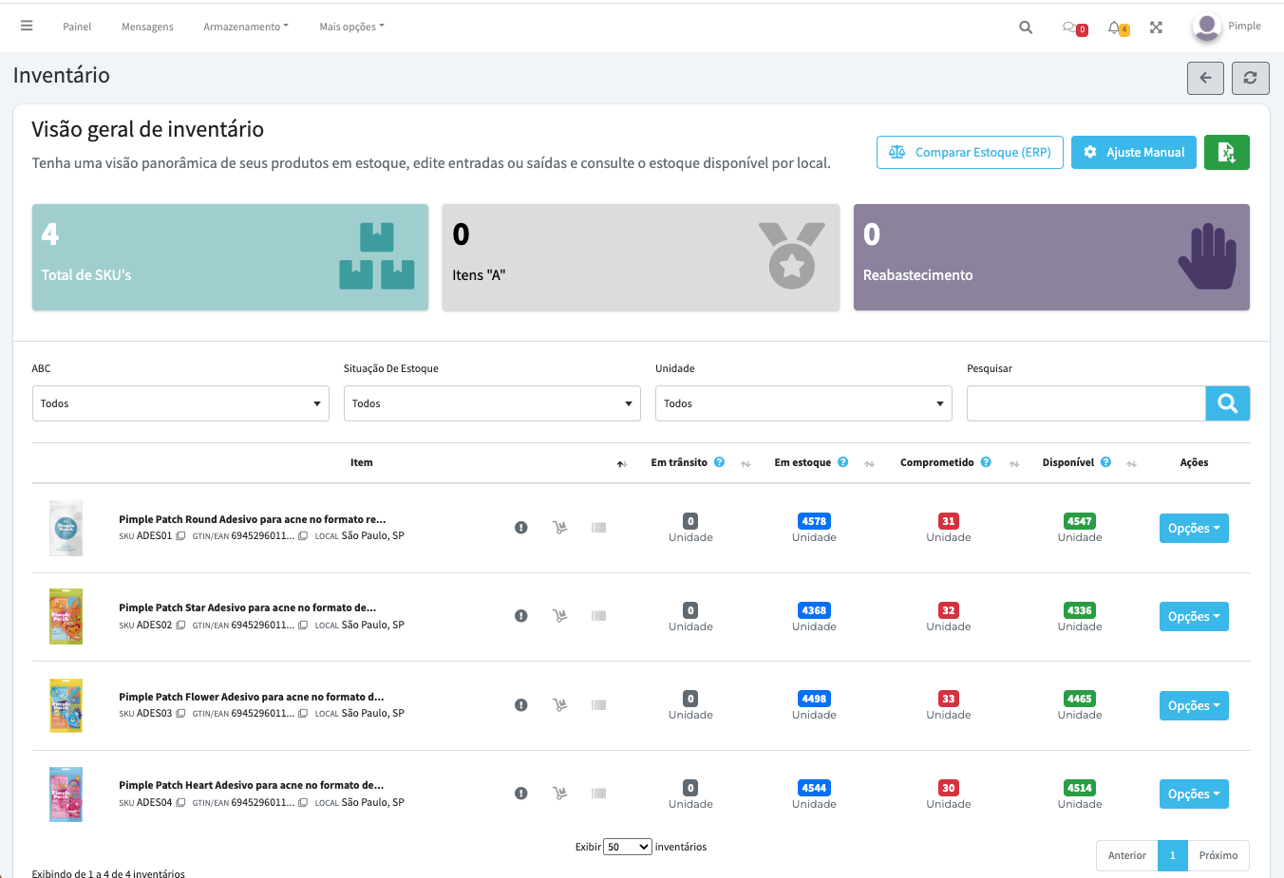Sort by Em estoque column arrows
The width and height of the screenshot is (1284, 878).
(869, 464)
